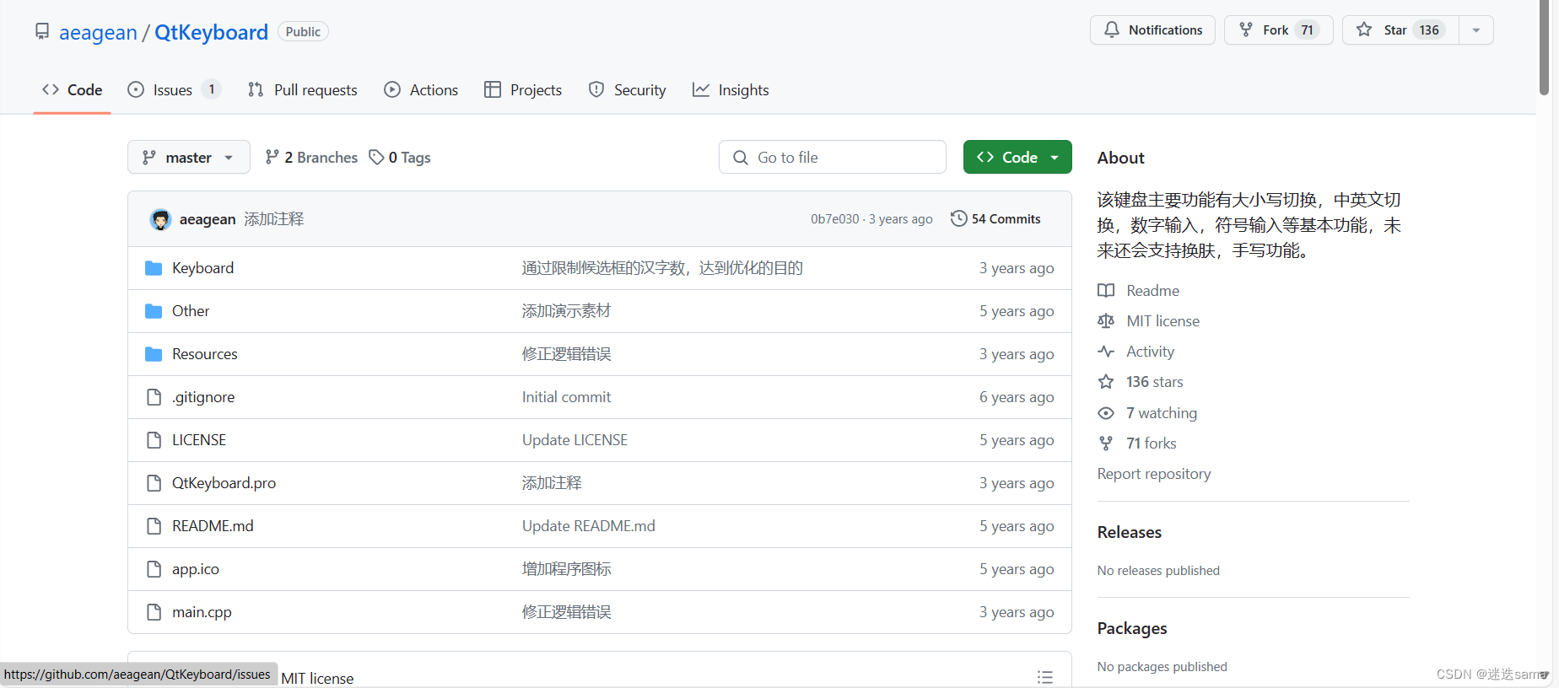Viewport: 1559px width, 688px height.
Task: Open the app.ico file
Action: click(x=196, y=569)
